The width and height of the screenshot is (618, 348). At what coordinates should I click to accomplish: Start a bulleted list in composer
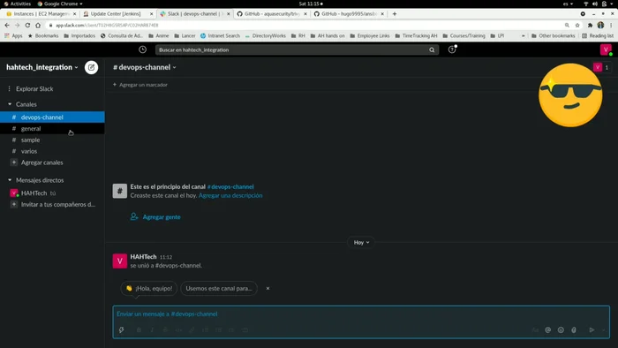[218, 329]
